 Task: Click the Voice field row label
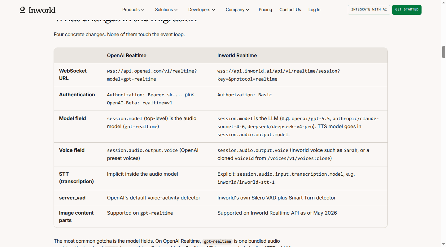(72, 150)
